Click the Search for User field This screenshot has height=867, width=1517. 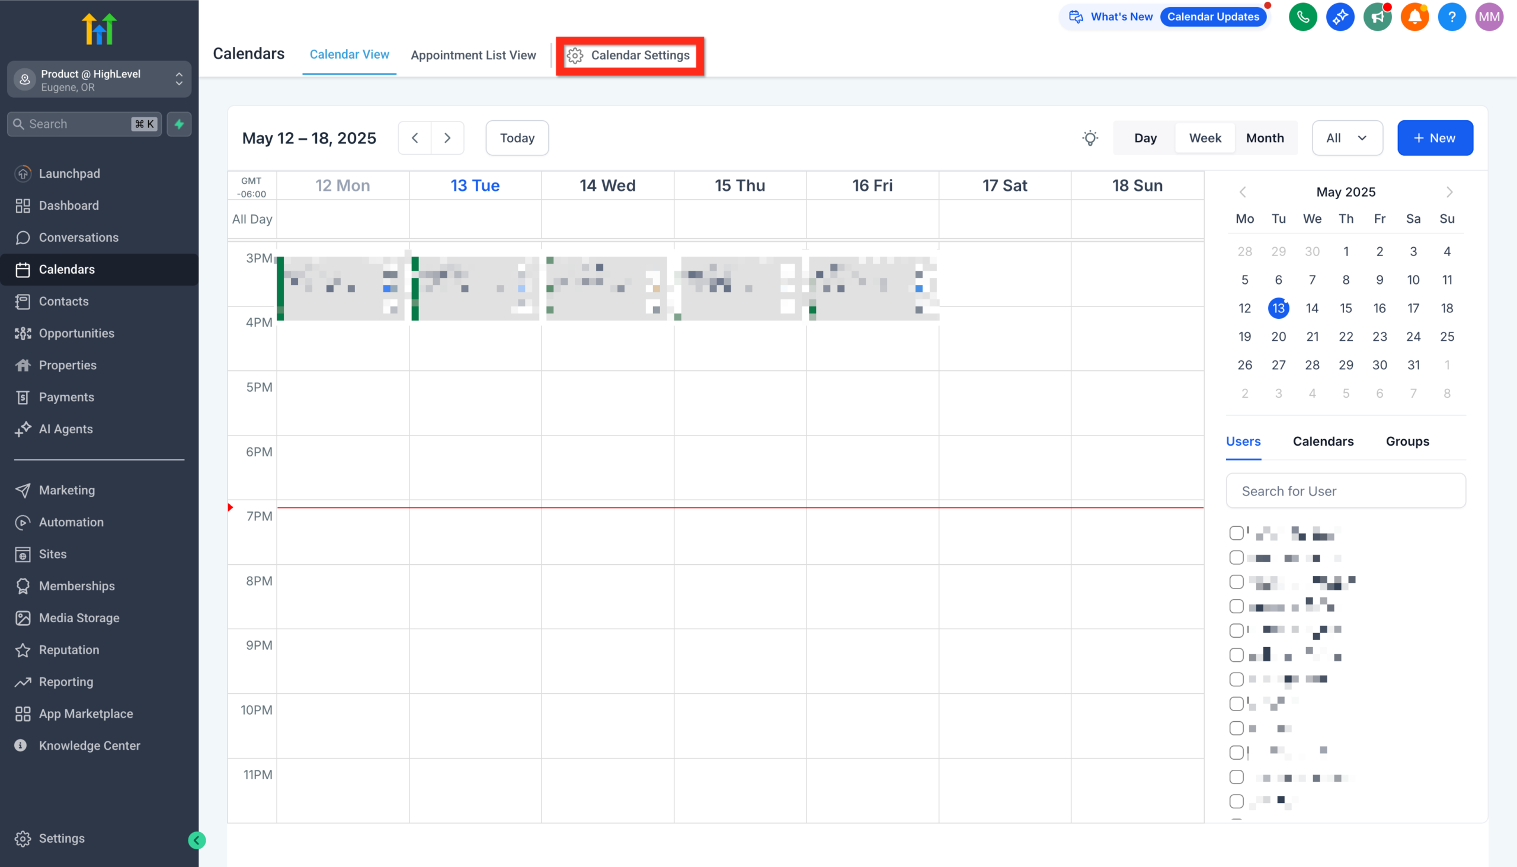1346,491
